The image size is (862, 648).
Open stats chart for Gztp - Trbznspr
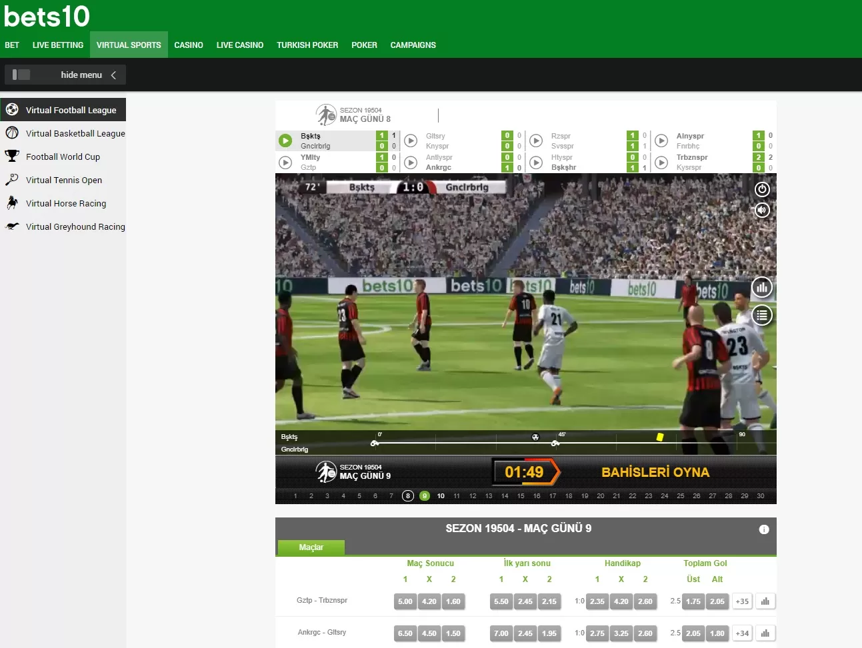pyautogui.click(x=765, y=601)
